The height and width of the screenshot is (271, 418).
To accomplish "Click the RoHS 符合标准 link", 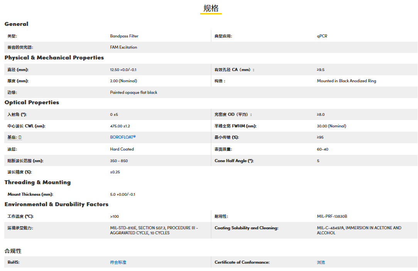I will click(118, 262).
